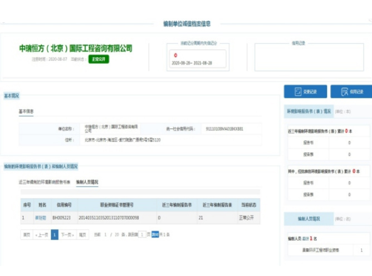Screen dimensions: 372x276
Task: Jump to 尾页 last page
Action: pos(82,235)
